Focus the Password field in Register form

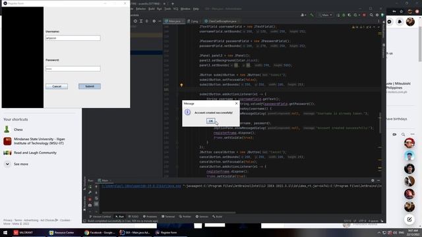[x=73, y=68]
